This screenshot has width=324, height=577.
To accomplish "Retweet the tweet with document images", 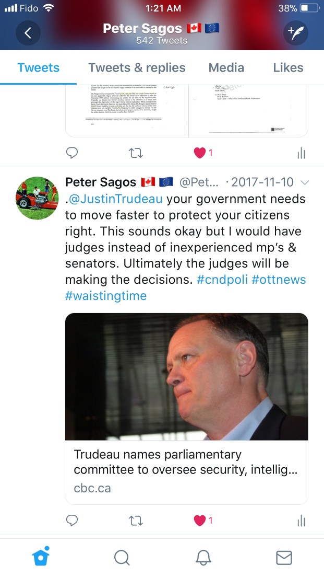I will coord(136,153).
